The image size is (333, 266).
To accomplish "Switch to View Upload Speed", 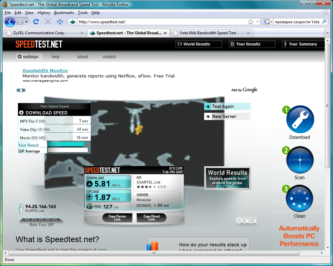I will coord(54,106).
